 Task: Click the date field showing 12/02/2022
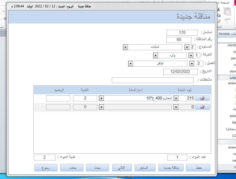coord(180,72)
